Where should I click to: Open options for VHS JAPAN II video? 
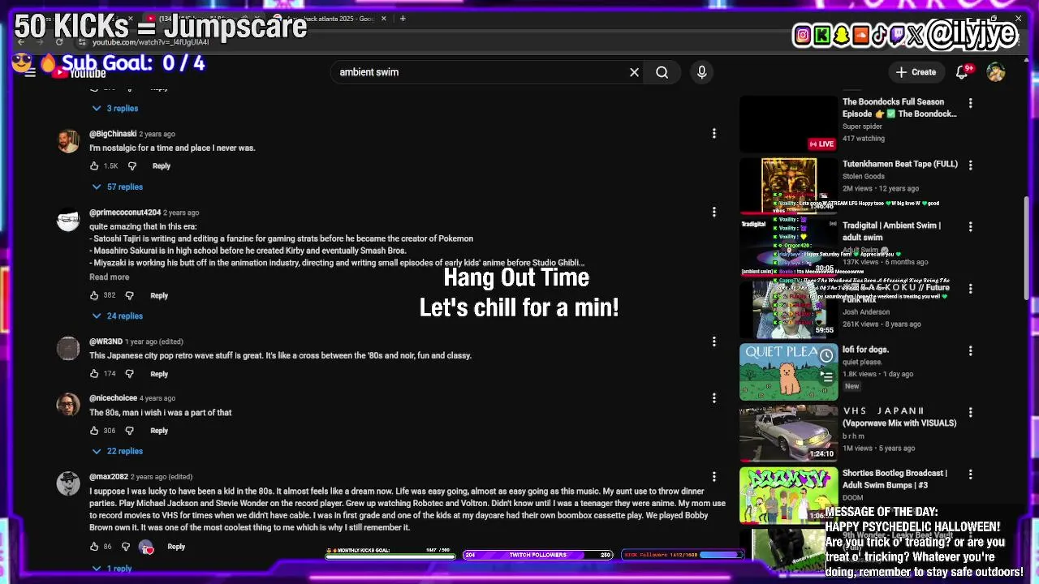970,412
